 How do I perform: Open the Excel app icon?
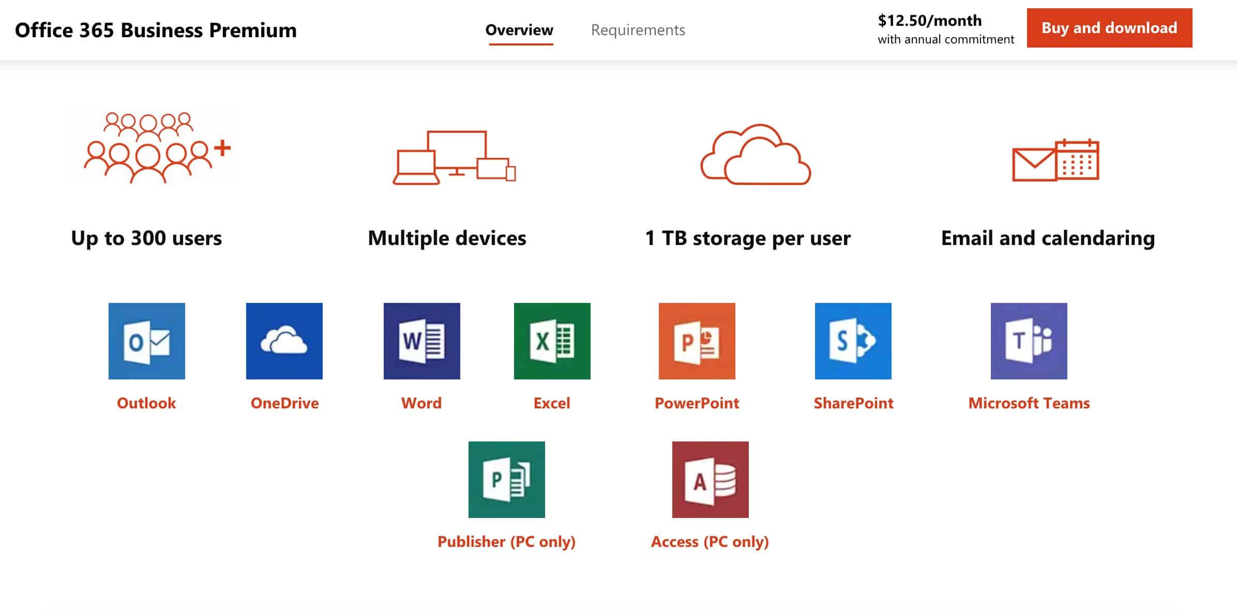[x=552, y=341]
